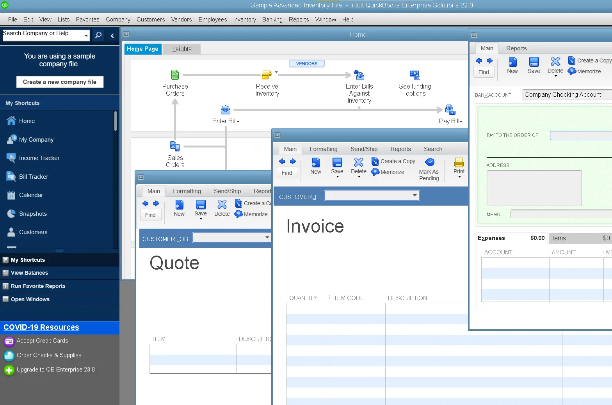This screenshot has width=612, height=405.
Task: Click the Address box on the check
Action: point(534,188)
